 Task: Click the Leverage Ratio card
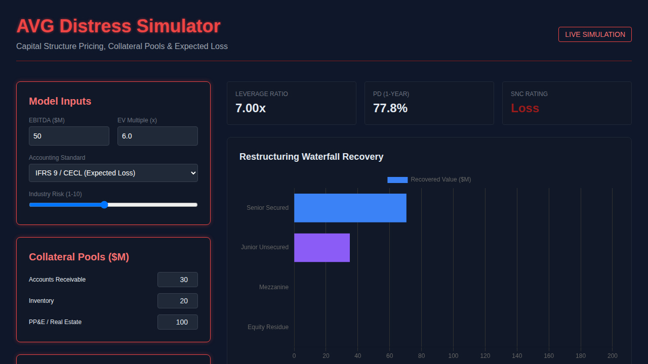pyautogui.click(x=291, y=103)
